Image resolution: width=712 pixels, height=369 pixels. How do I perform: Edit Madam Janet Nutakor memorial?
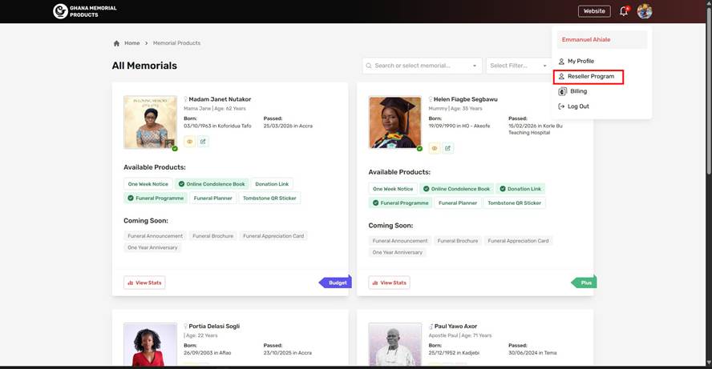[x=203, y=142]
